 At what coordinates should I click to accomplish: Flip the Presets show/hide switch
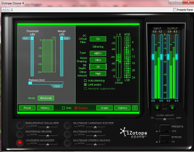[165, 127]
